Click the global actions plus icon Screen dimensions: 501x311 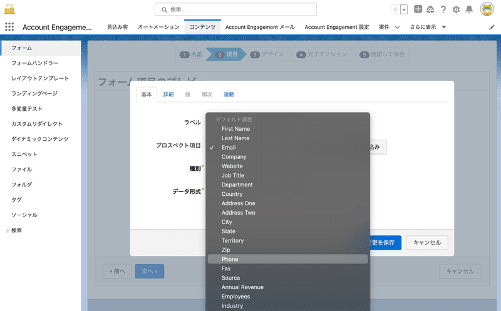pyautogui.click(x=418, y=9)
